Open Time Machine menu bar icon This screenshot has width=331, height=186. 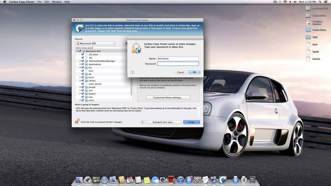click(x=280, y=2)
